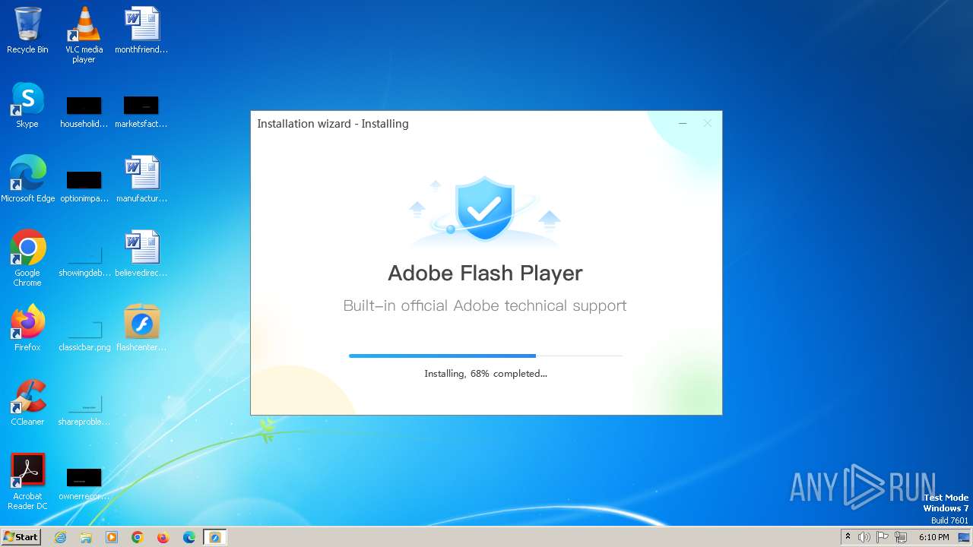Launch Firefox desktop shortcut

27,328
